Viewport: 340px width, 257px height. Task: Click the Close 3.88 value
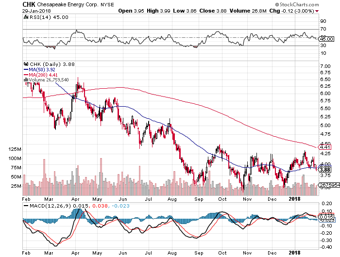213,11
